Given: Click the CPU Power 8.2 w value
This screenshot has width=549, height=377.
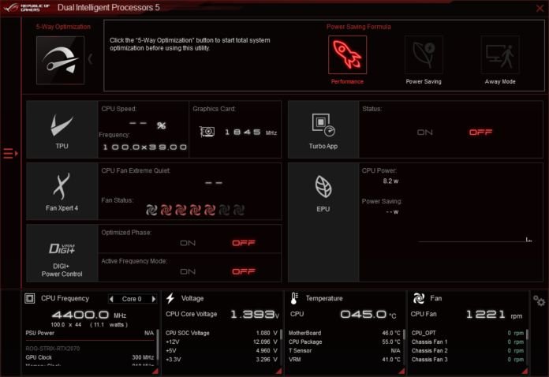Looking at the screenshot, I should pos(390,181).
